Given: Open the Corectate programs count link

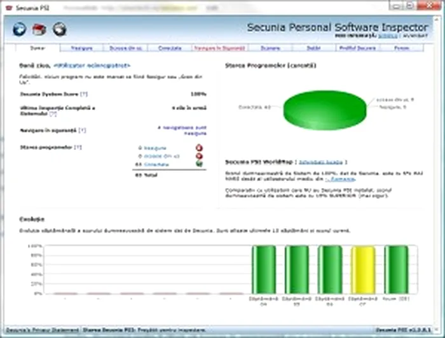Looking at the screenshot, I should tap(156, 164).
